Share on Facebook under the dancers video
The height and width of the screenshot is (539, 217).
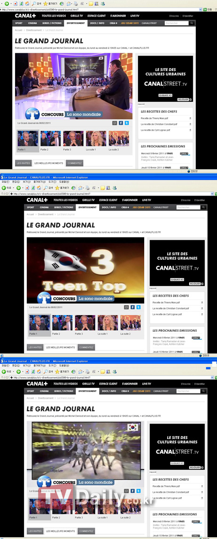(132, 491)
